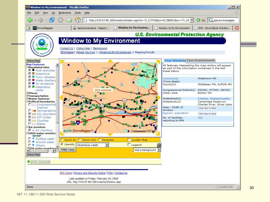Click green square icon beside DPW GARAGE result
Viewport: 270px width, 202px height.
[x=28, y=162]
